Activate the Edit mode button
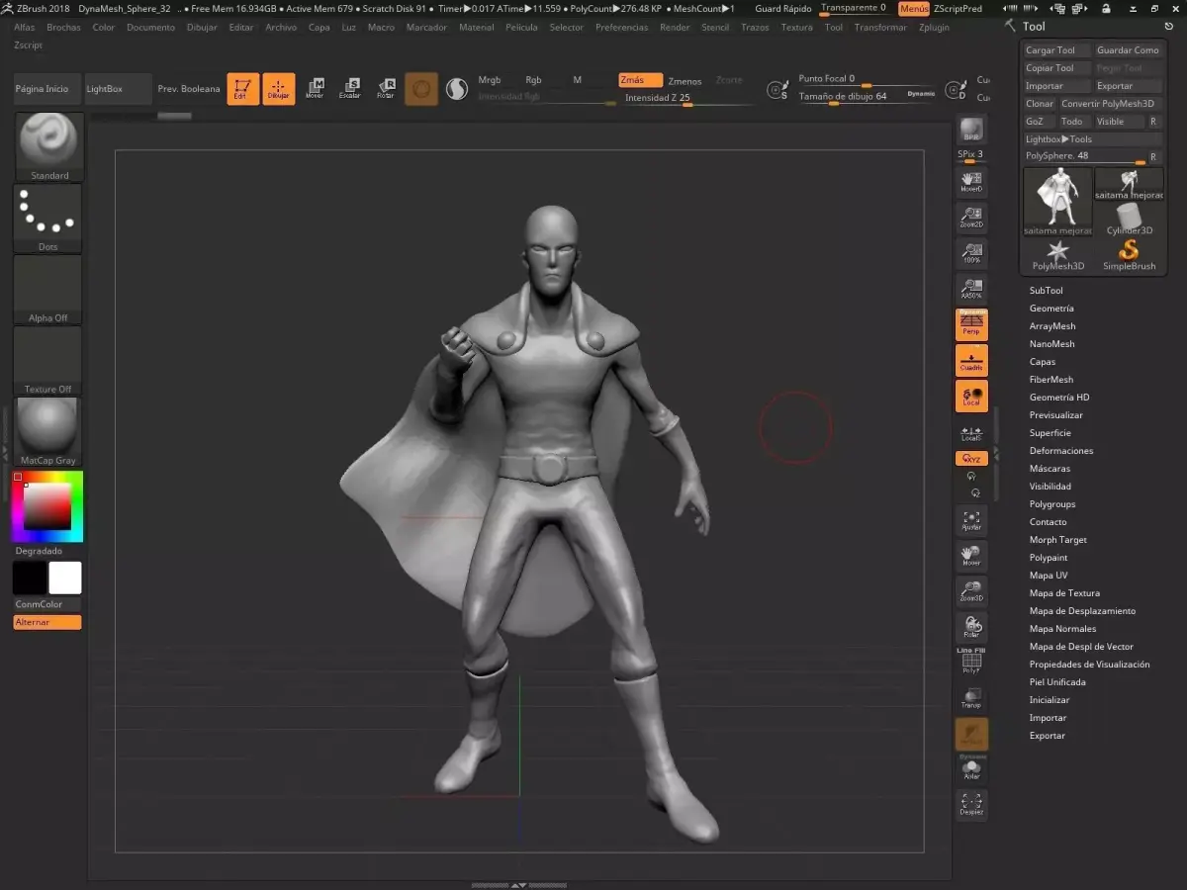Screen dimensions: 1187x890 click(242, 89)
